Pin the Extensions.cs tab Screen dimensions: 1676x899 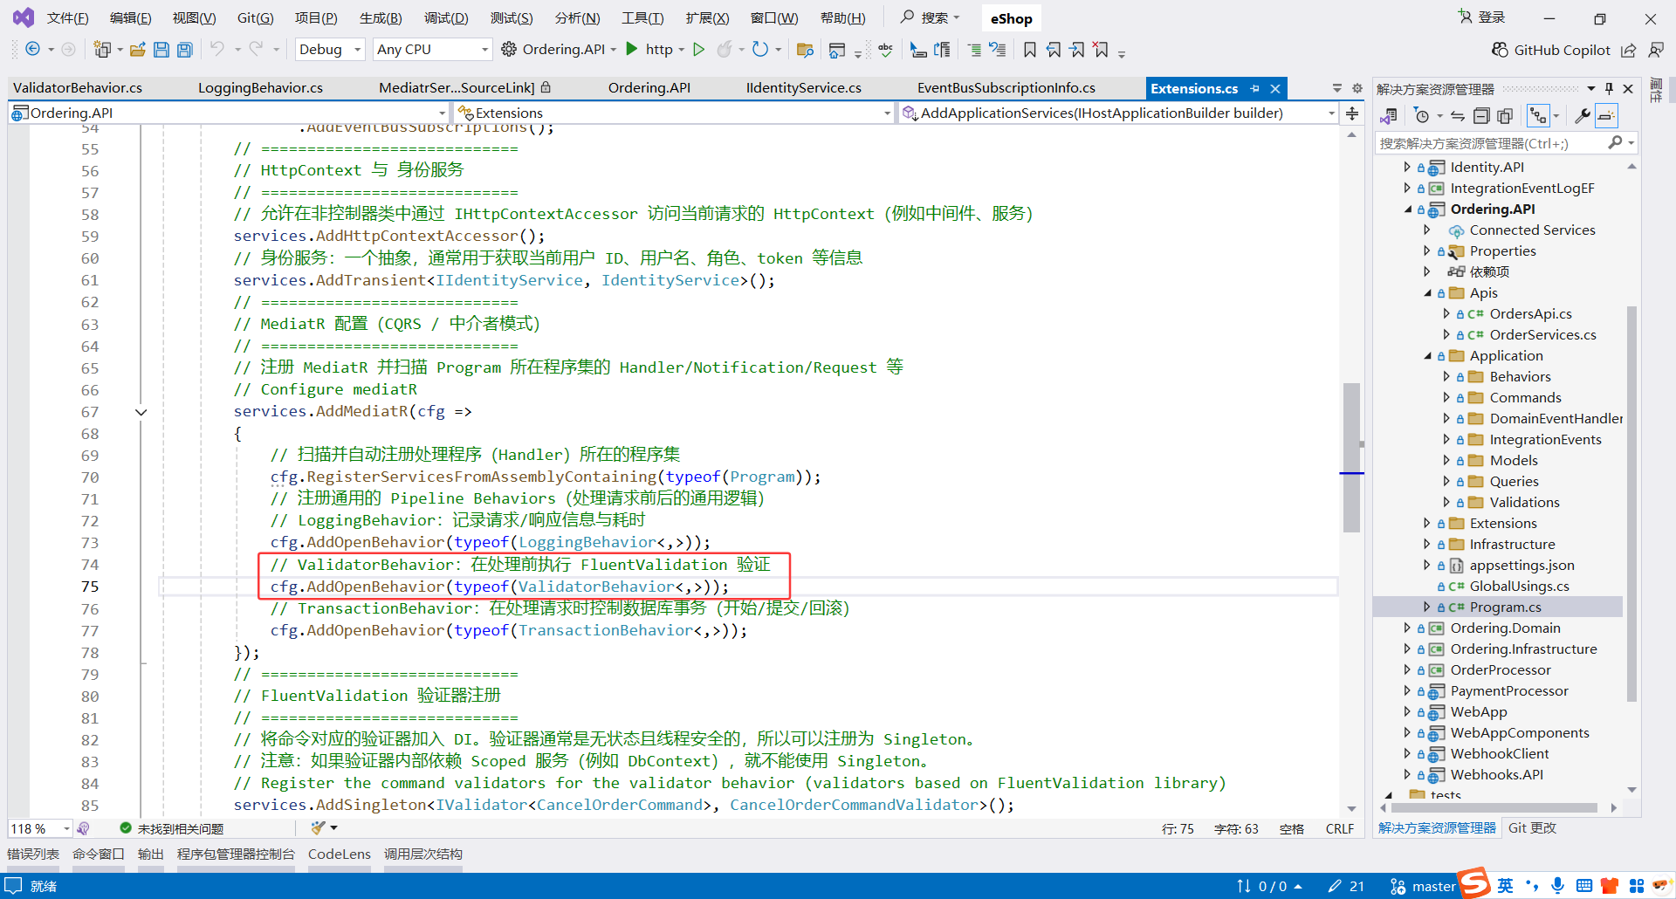tap(1254, 87)
